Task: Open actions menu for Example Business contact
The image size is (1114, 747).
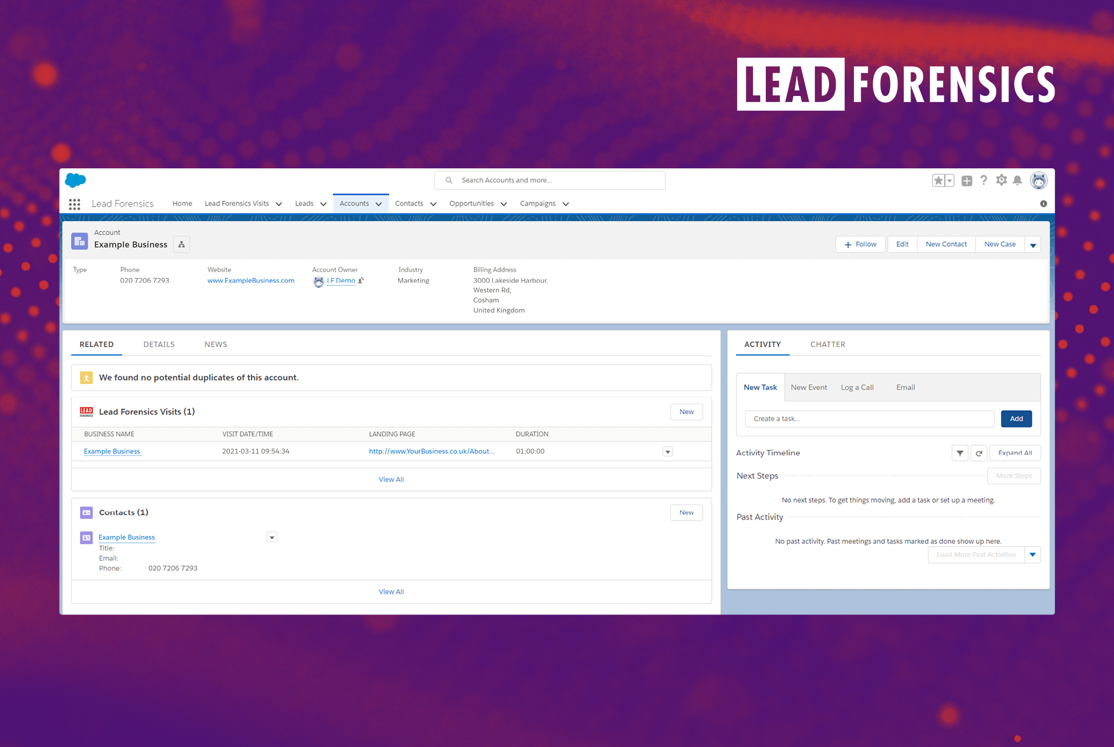Action: pyautogui.click(x=272, y=537)
